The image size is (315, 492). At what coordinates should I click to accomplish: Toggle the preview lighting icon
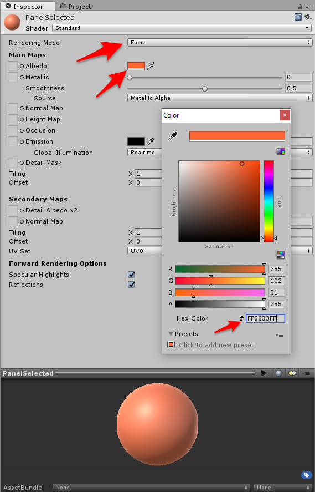coord(292,373)
